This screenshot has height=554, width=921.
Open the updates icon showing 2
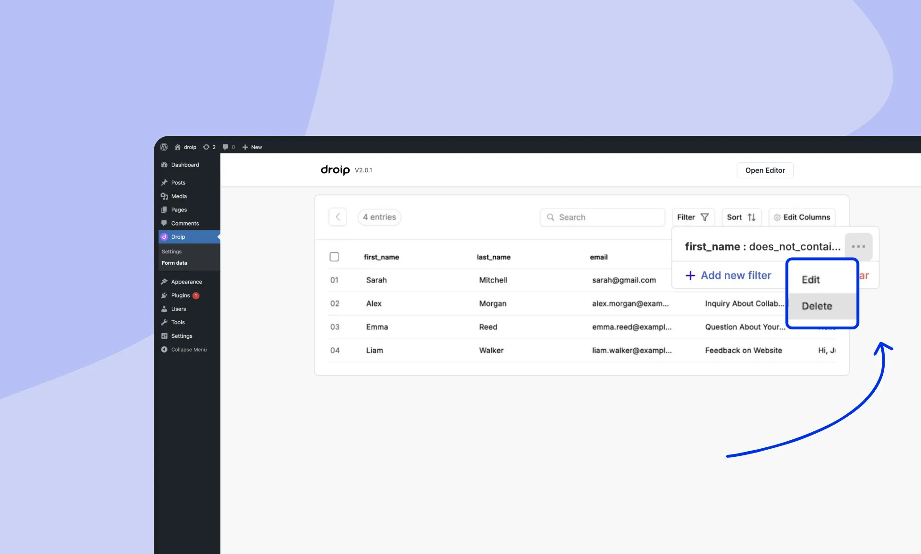(209, 147)
